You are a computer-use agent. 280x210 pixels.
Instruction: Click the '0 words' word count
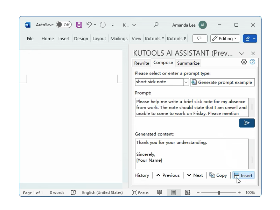(x=57, y=193)
